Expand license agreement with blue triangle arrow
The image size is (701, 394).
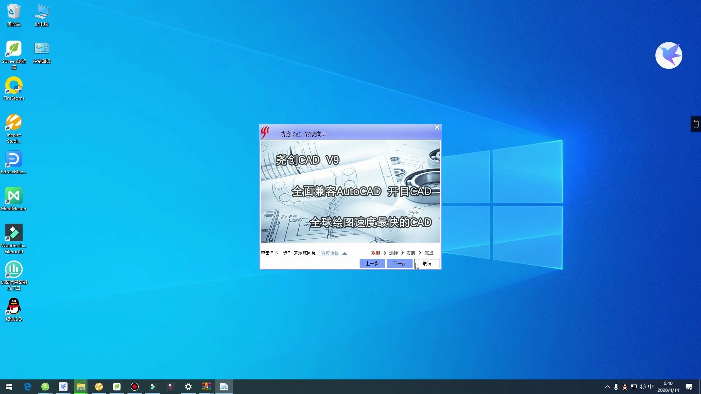point(345,253)
